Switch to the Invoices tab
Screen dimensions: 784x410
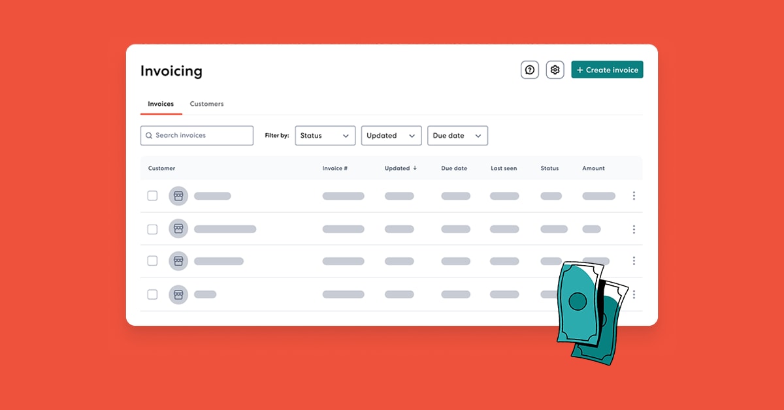(x=161, y=104)
